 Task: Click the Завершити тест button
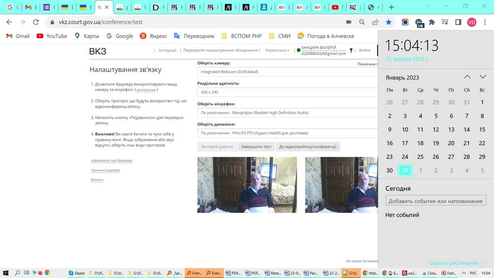(x=256, y=146)
